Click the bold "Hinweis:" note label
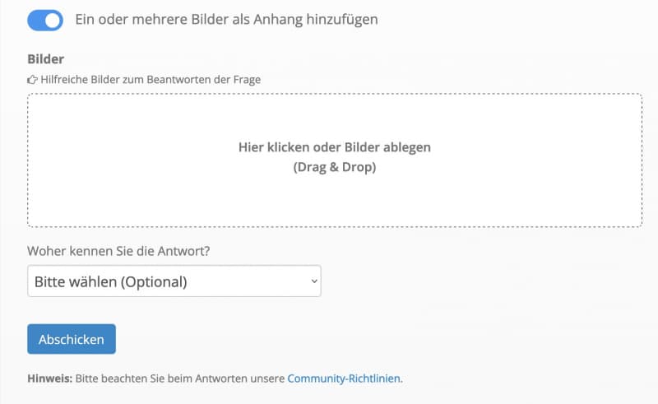658x404 pixels. coord(50,378)
